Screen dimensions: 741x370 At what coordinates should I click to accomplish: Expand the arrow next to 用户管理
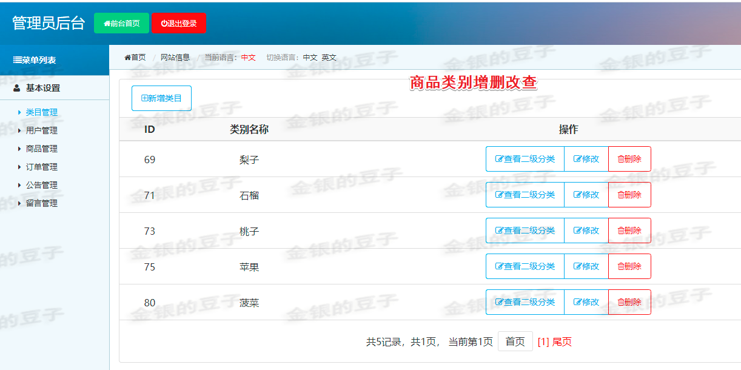pos(19,130)
